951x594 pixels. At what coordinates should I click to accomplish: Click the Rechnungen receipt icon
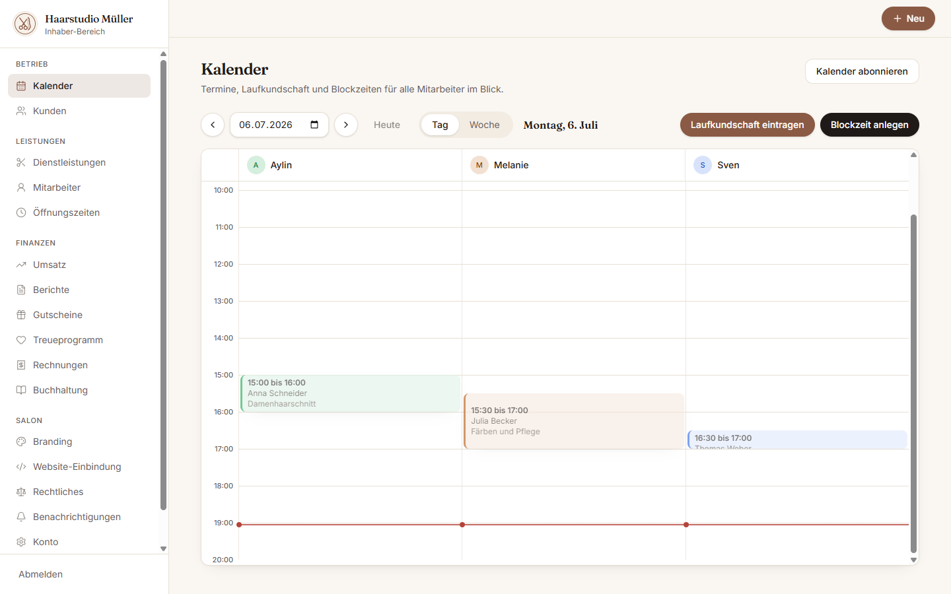pos(21,365)
